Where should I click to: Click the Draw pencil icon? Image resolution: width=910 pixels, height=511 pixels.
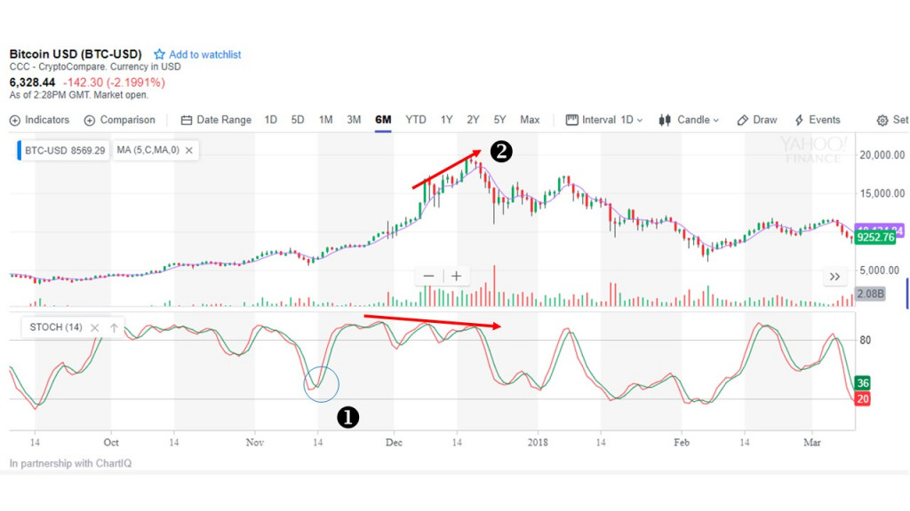(742, 121)
